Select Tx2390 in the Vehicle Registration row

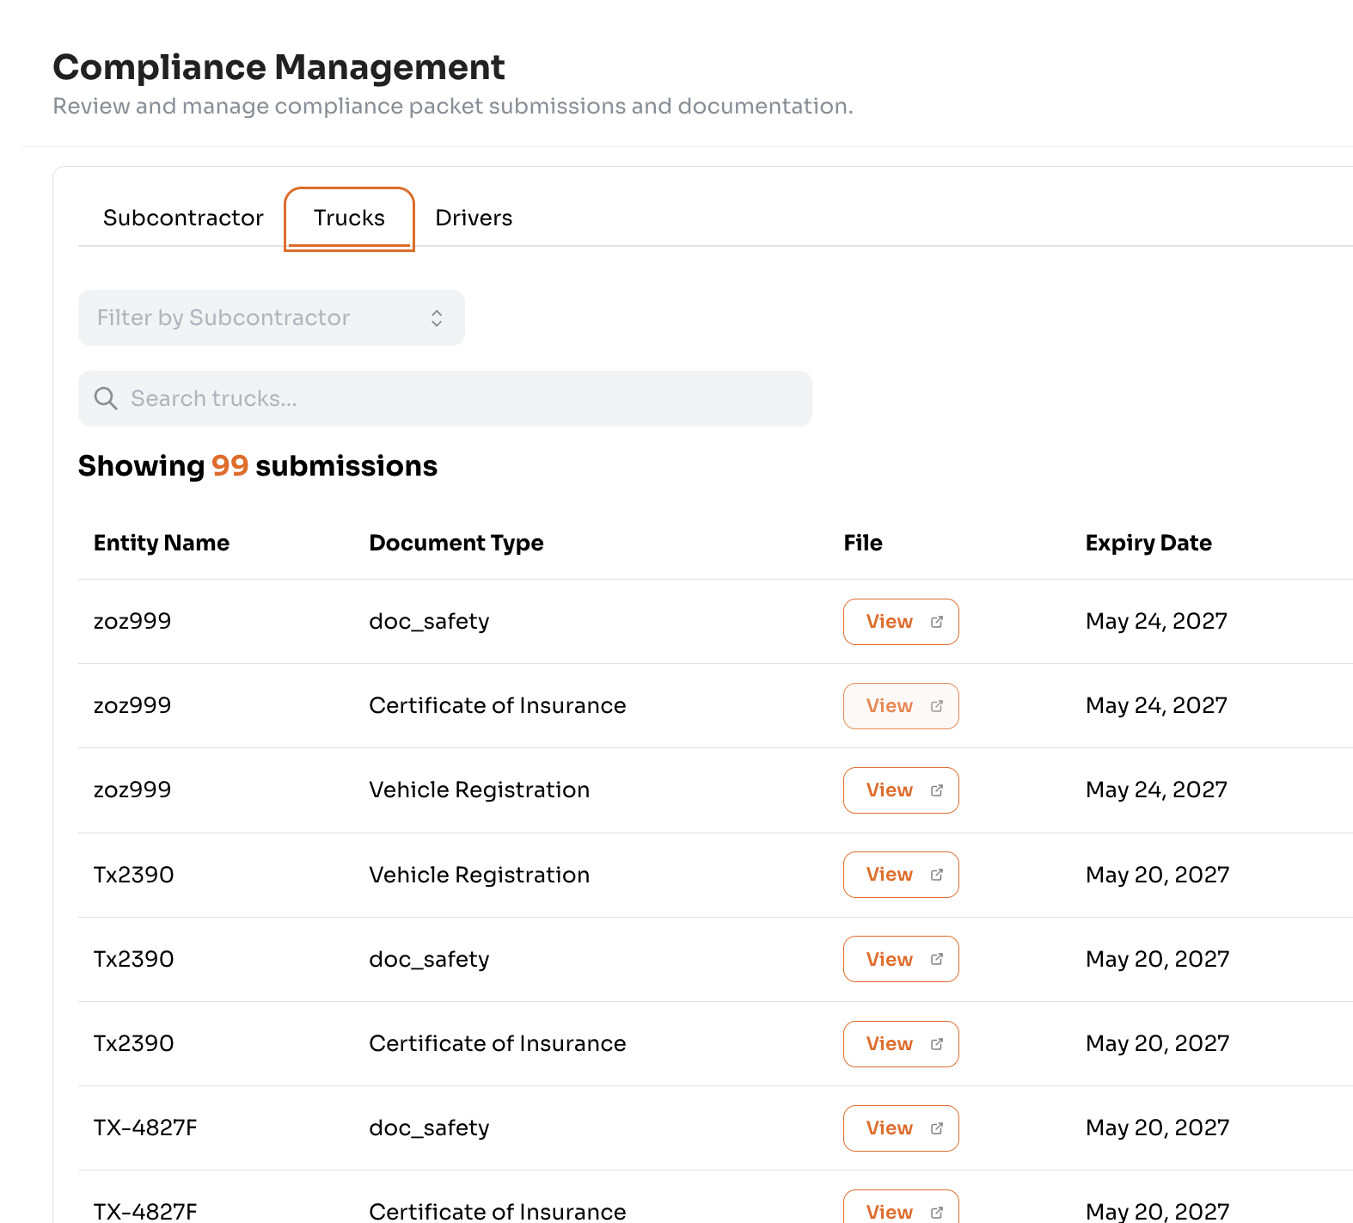point(134,875)
